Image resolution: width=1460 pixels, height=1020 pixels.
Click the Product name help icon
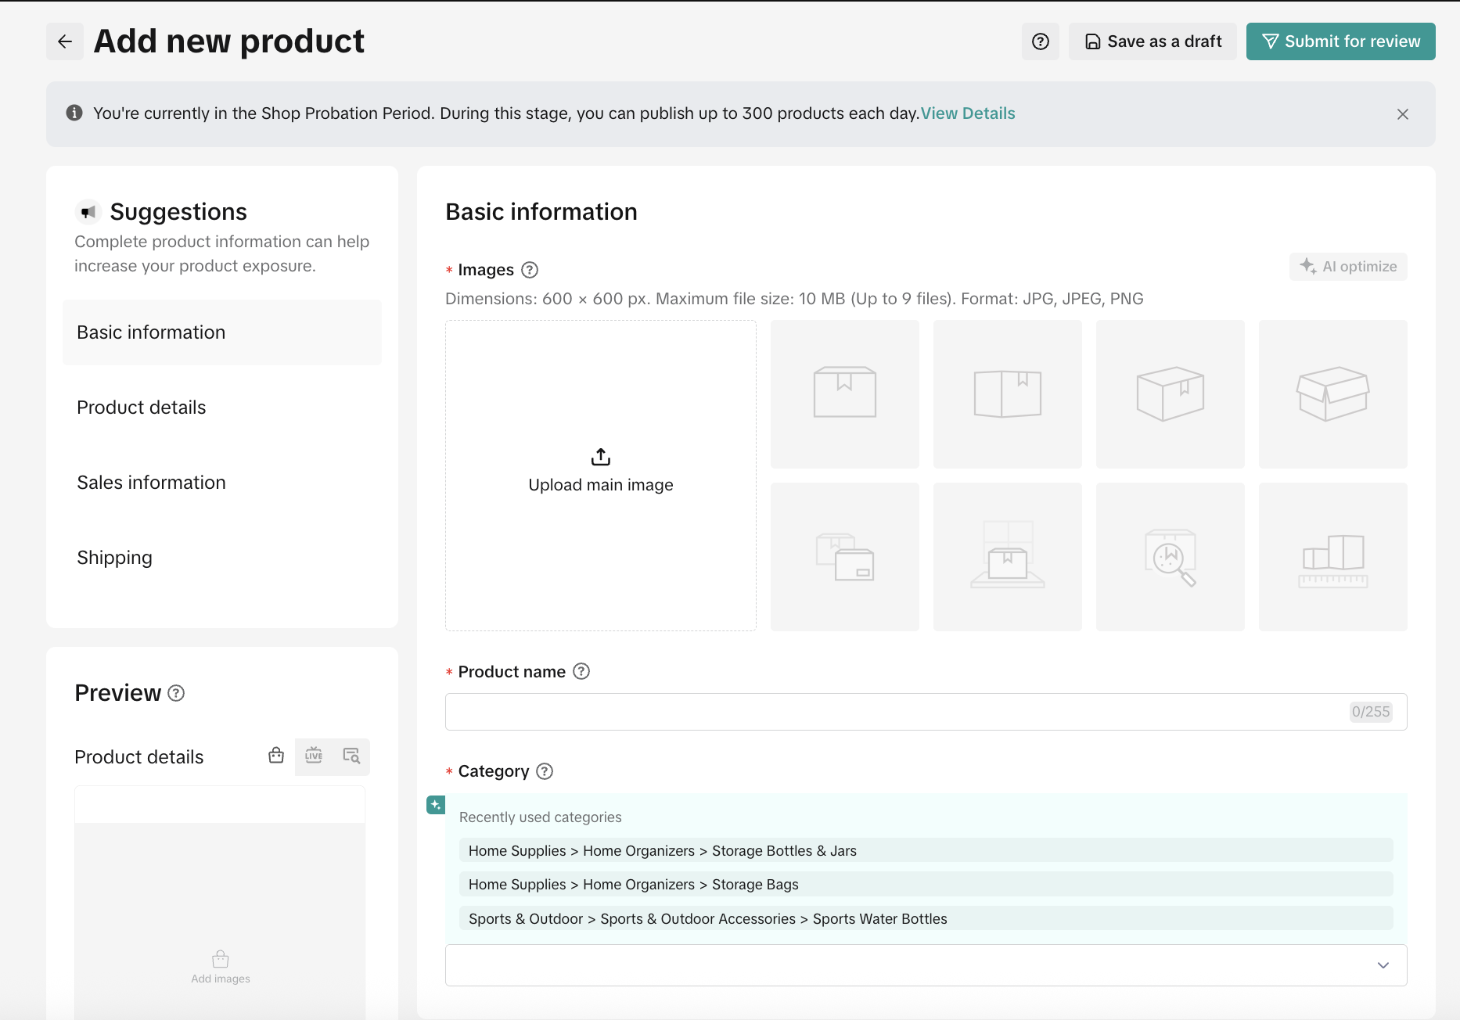[581, 671]
